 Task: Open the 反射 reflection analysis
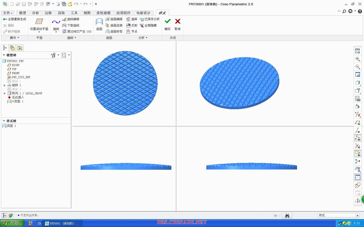[x=132, y=25]
